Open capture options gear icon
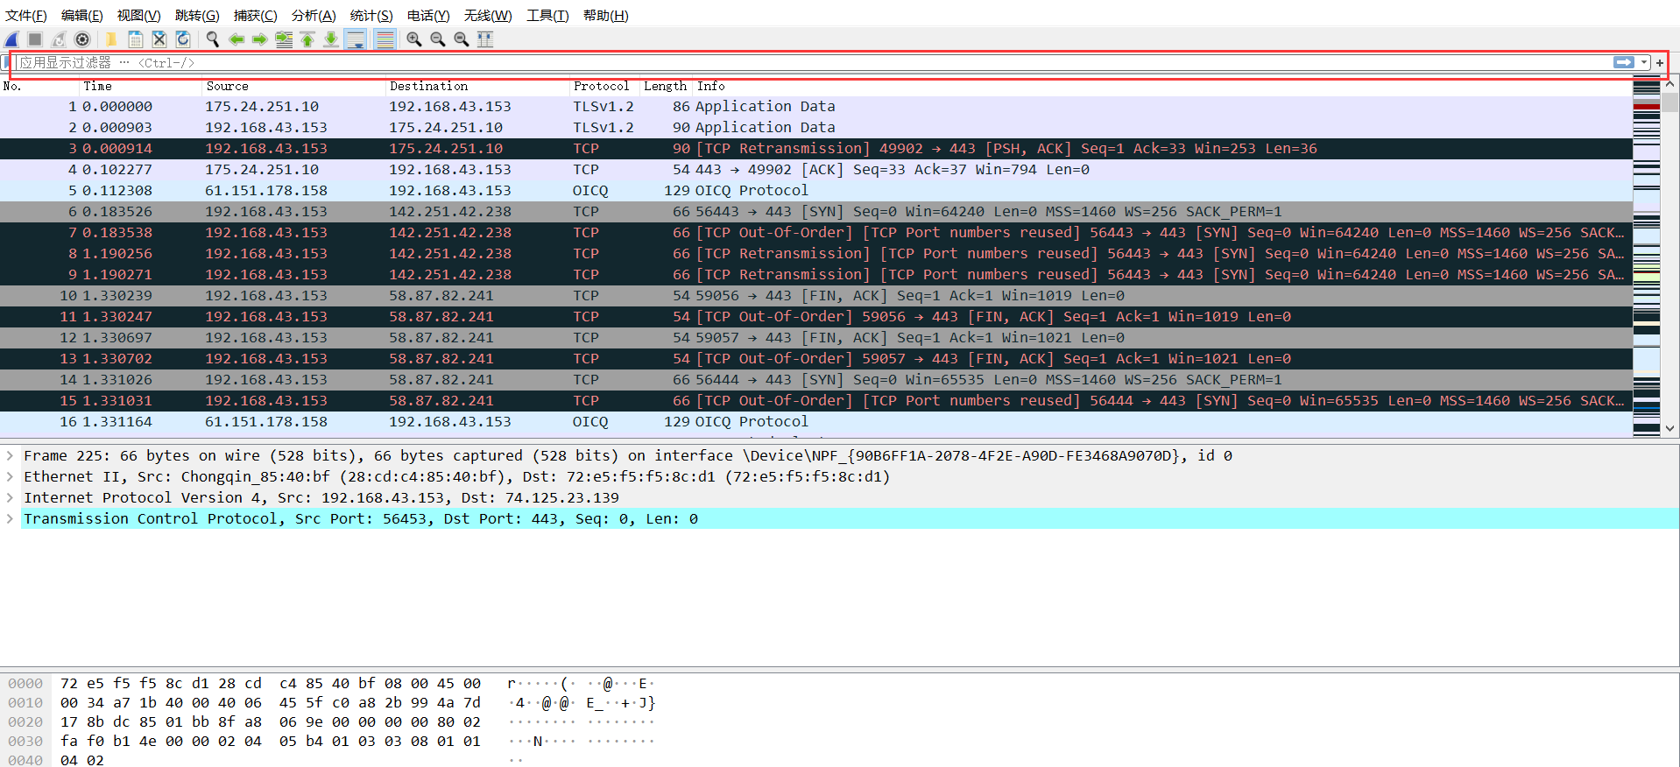Image resolution: width=1680 pixels, height=767 pixels. pyautogui.click(x=82, y=39)
